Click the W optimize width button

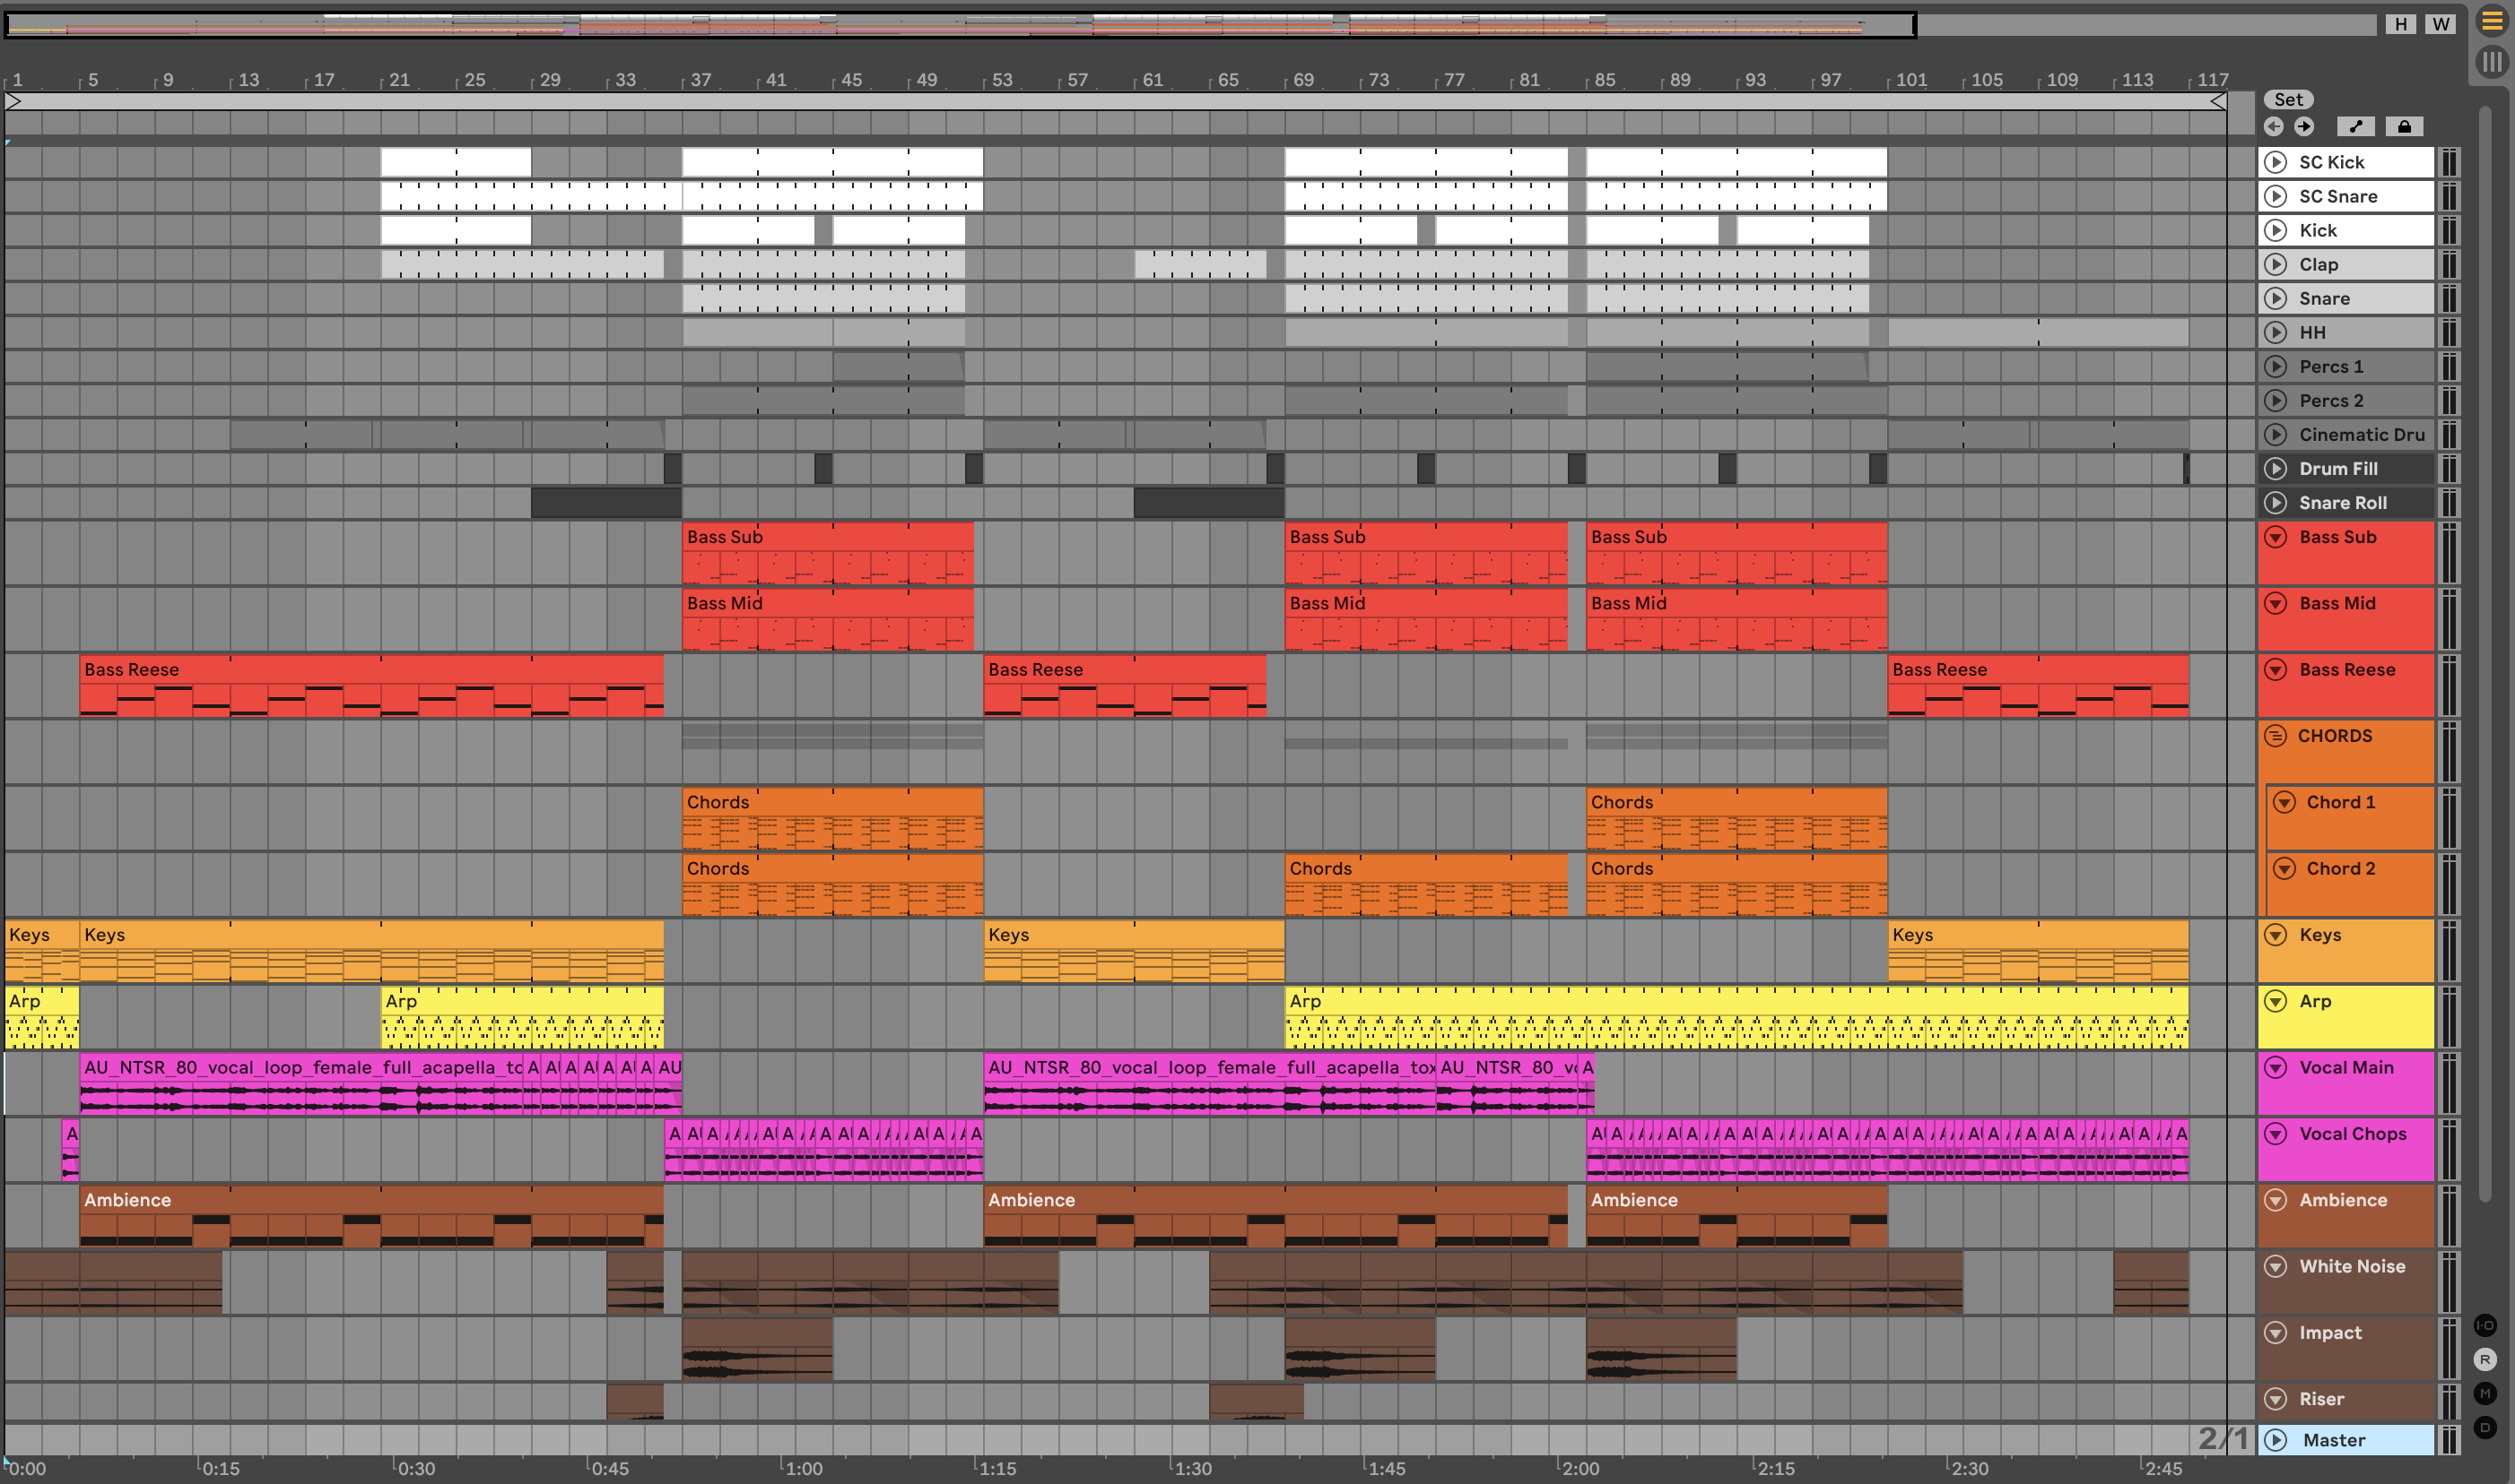pos(2441,24)
